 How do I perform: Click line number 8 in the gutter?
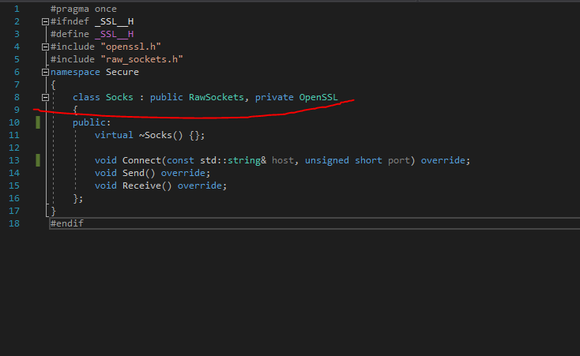[17, 97]
